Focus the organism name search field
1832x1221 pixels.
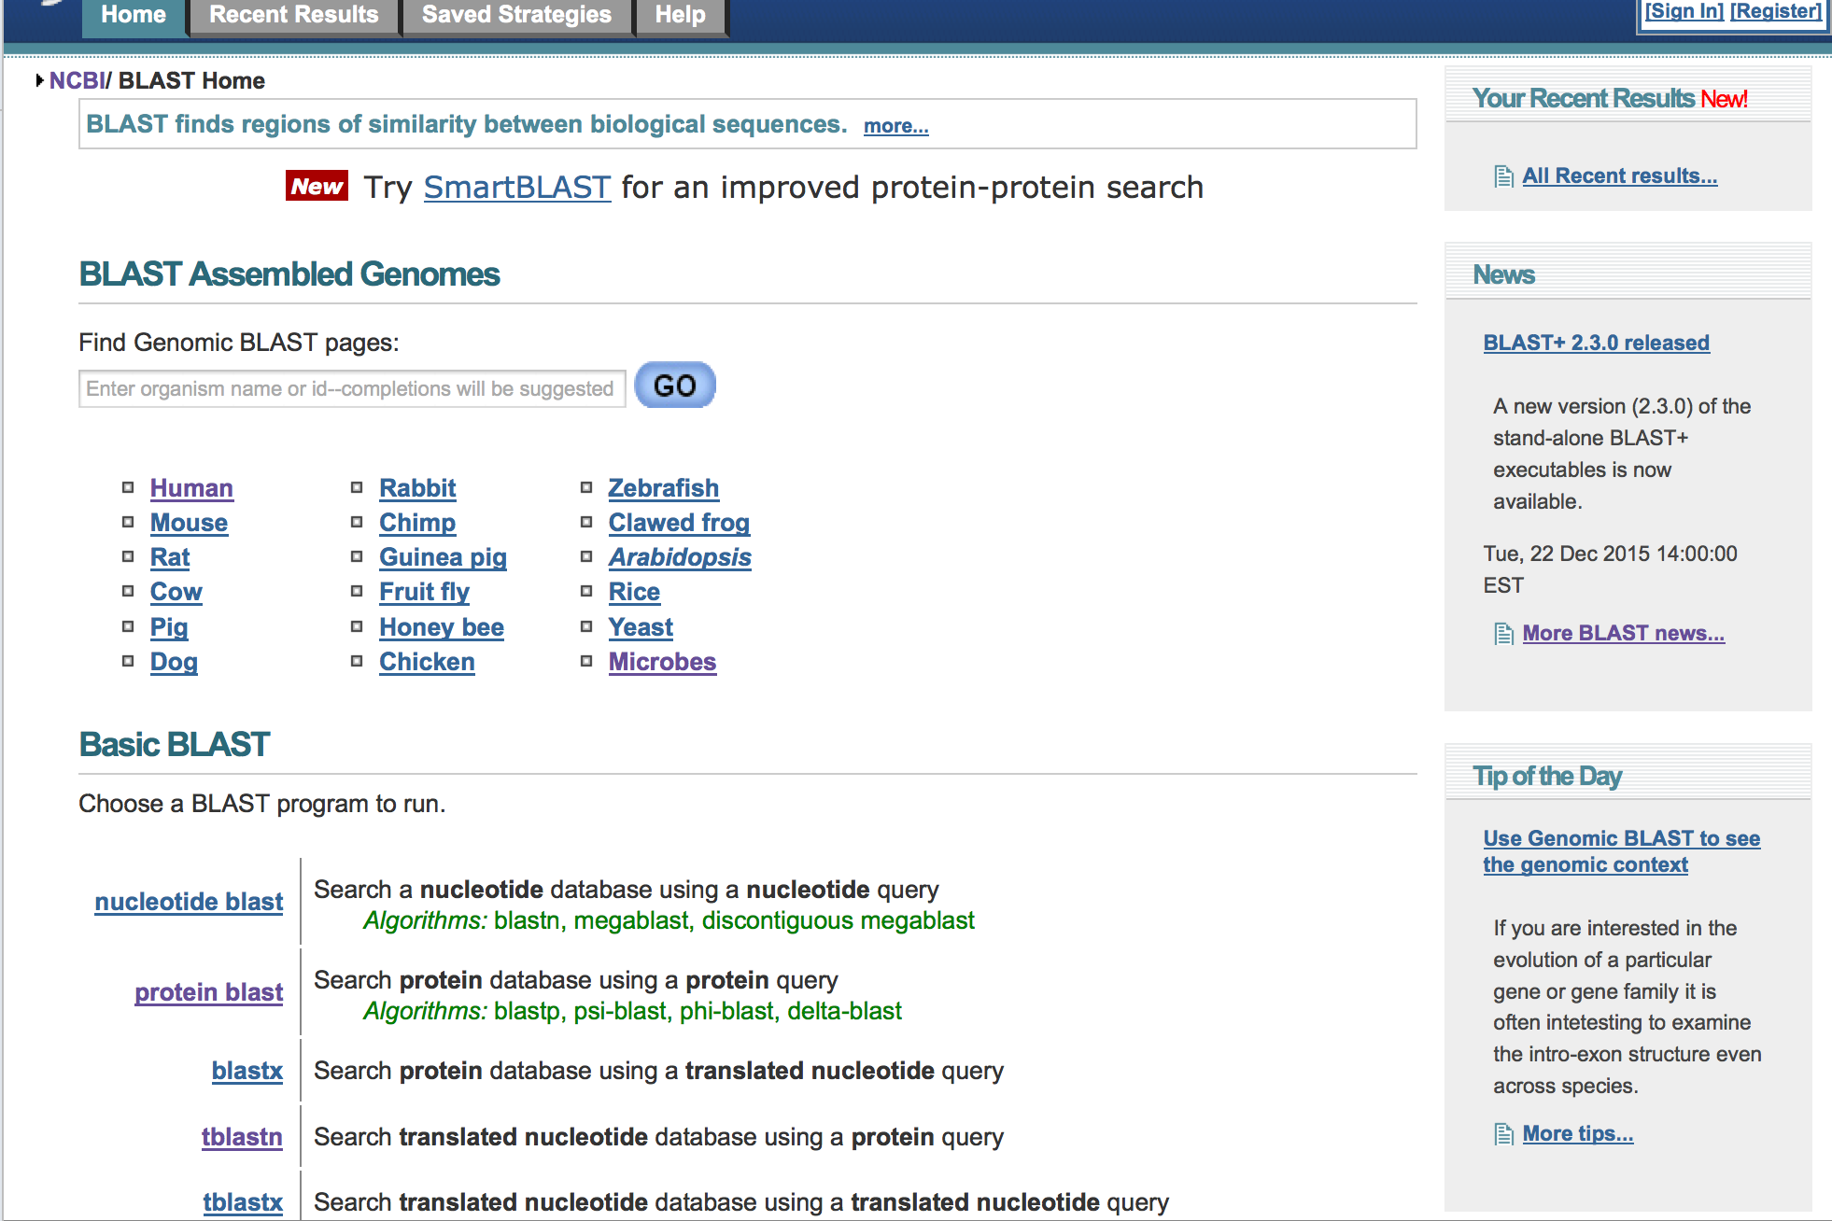coord(352,388)
